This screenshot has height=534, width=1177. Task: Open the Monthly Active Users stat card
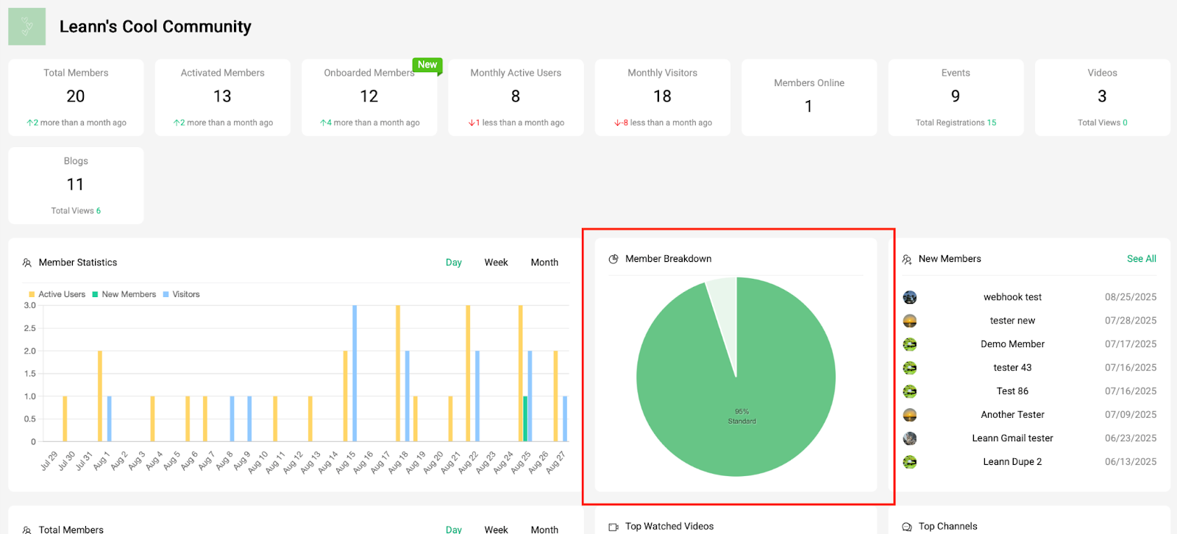(516, 97)
